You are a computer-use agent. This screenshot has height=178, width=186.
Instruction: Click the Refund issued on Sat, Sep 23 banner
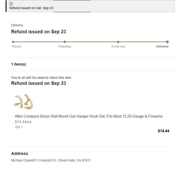tap(90, 6)
